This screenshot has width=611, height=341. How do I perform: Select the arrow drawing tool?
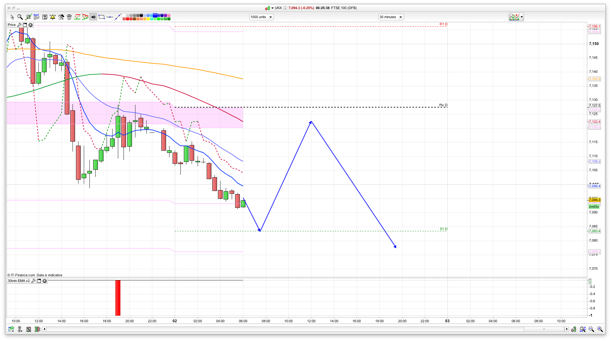point(93,17)
